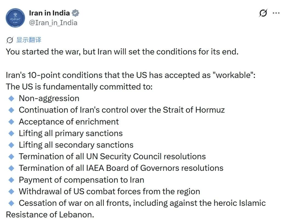Click the IAEA Board of Governors line
Viewport: 288px width, 222px height.
coord(121,168)
